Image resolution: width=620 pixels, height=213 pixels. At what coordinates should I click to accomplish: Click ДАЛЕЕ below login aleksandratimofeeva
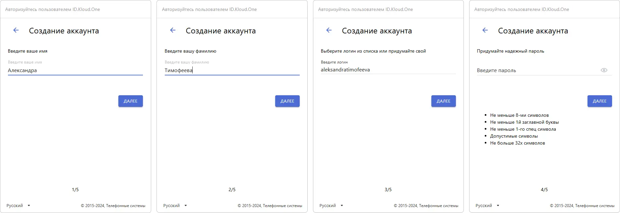(443, 101)
